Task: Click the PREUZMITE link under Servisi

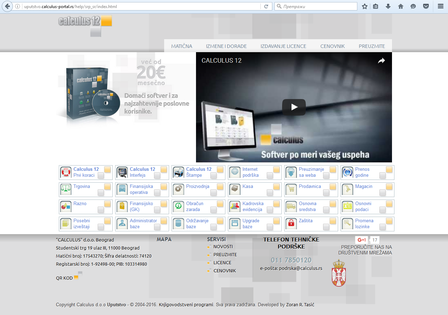Action: pos(225,254)
